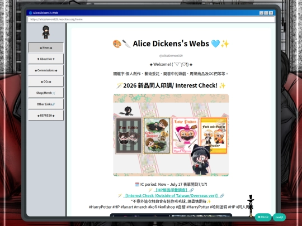The height and width of the screenshot is (226, 302).
Task: Open the OCs section
Action: pyautogui.click(x=46, y=81)
